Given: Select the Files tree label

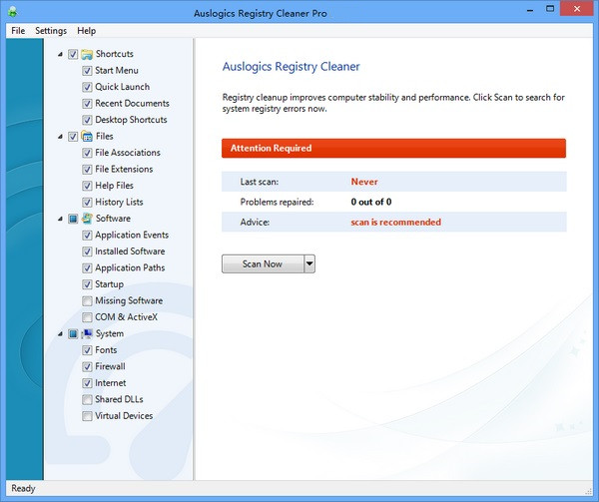Looking at the screenshot, I should (104, 137).
